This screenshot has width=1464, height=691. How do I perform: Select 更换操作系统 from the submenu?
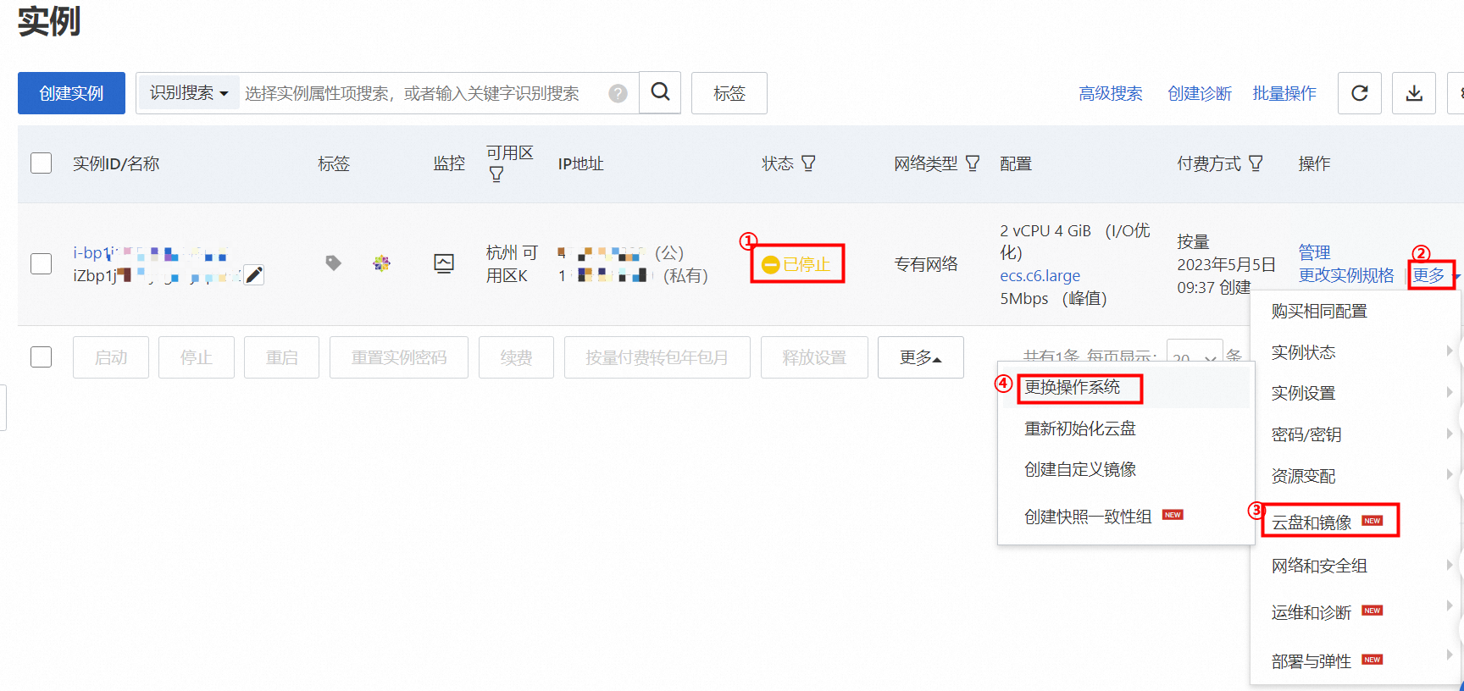coord(1072,388)
